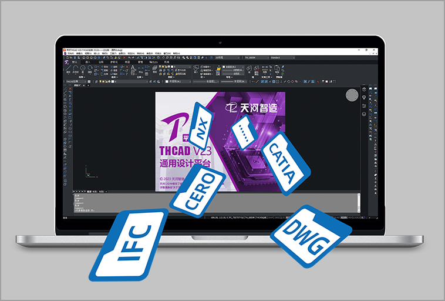Click the lightbulb icon on right navigation bar
Image resolution: width=445 pixels, height=301 pixels.
364,98
